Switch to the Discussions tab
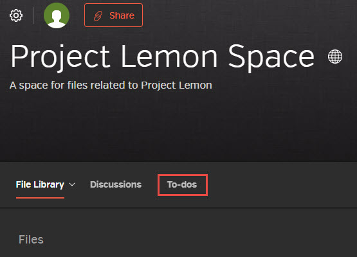The height and width of the screenshot is (257, 357). [x=116, y=184]
